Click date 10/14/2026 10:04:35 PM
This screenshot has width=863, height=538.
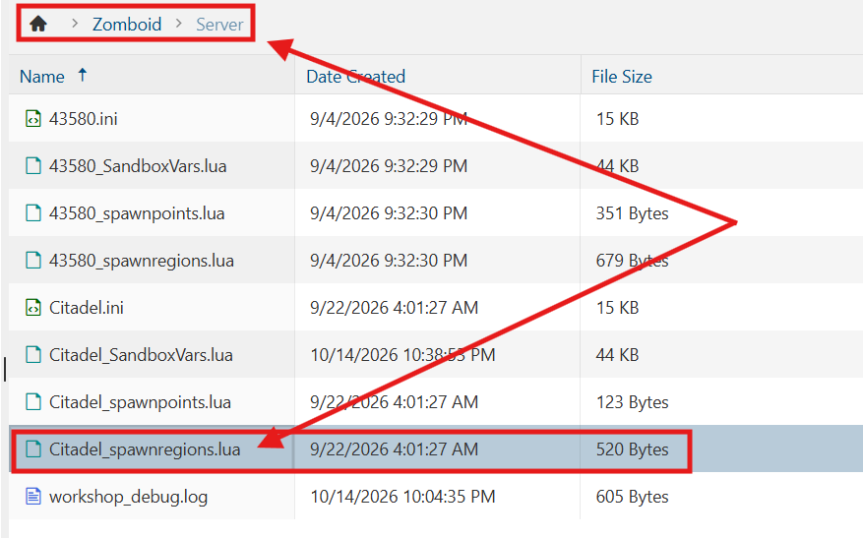tap(402, 497)
